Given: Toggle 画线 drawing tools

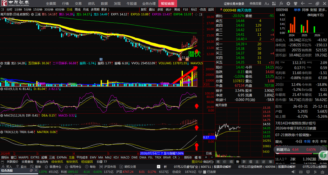Looking at the screenshot, I should (x=177, y=9).
